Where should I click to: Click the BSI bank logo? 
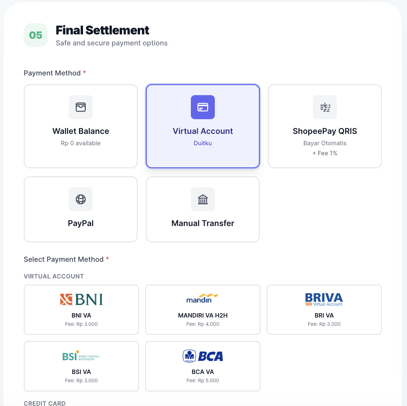click(81, 356)
